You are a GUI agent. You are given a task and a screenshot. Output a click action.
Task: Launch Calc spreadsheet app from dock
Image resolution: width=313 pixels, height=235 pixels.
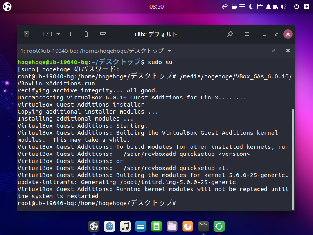(156, 226)
